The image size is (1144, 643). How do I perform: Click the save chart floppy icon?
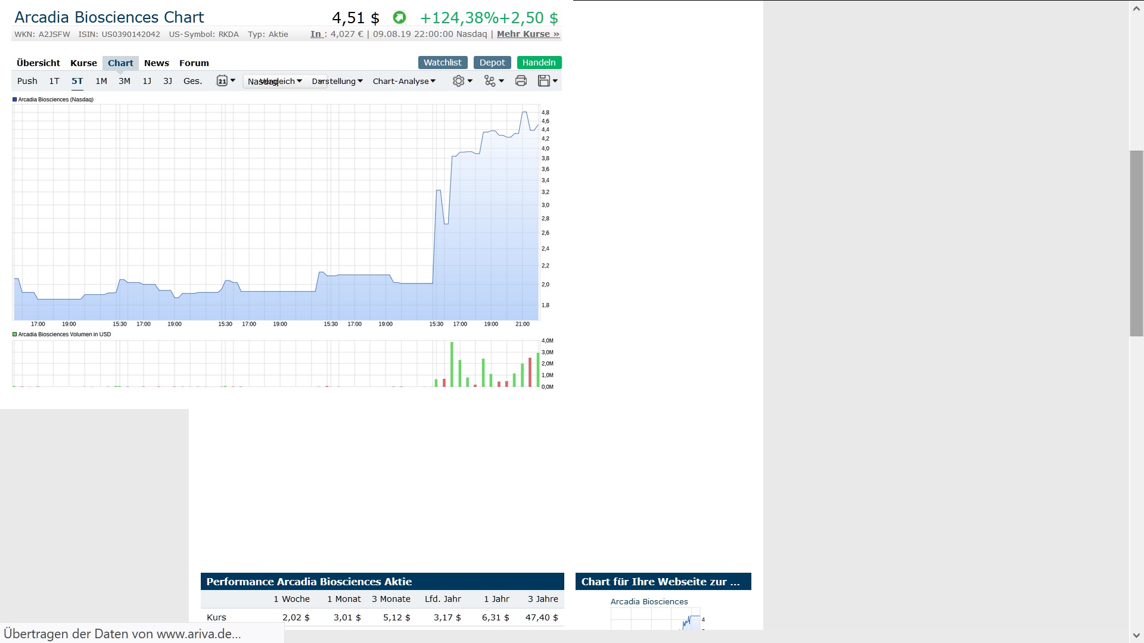[x=544, y=81]
